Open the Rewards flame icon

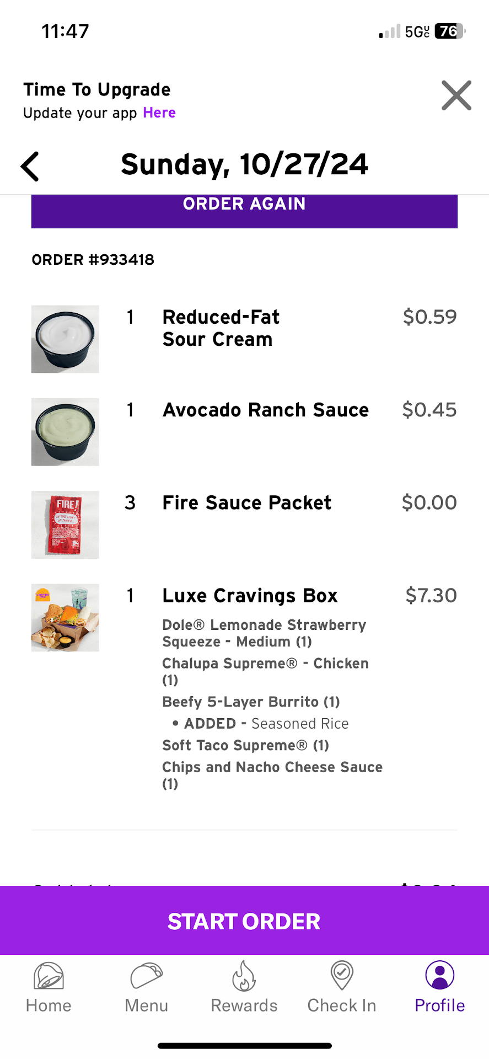tap(244, 976)
